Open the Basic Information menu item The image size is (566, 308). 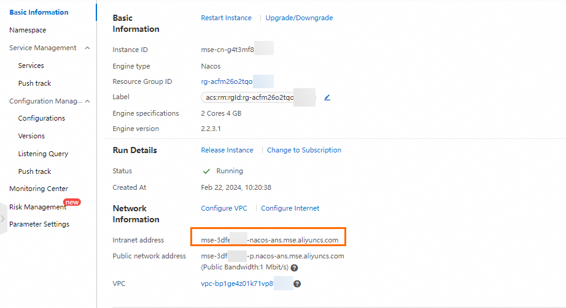click(39, 12)
